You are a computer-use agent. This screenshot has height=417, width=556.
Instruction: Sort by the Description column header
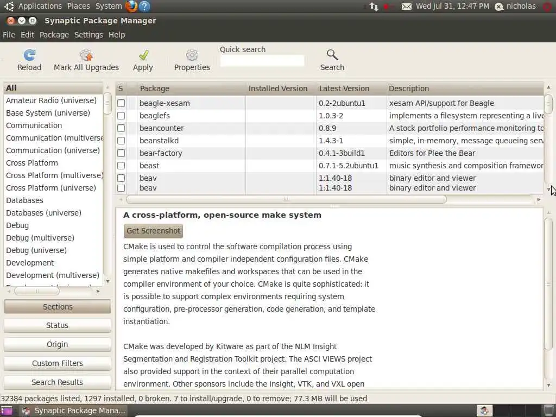pos(465,89)
